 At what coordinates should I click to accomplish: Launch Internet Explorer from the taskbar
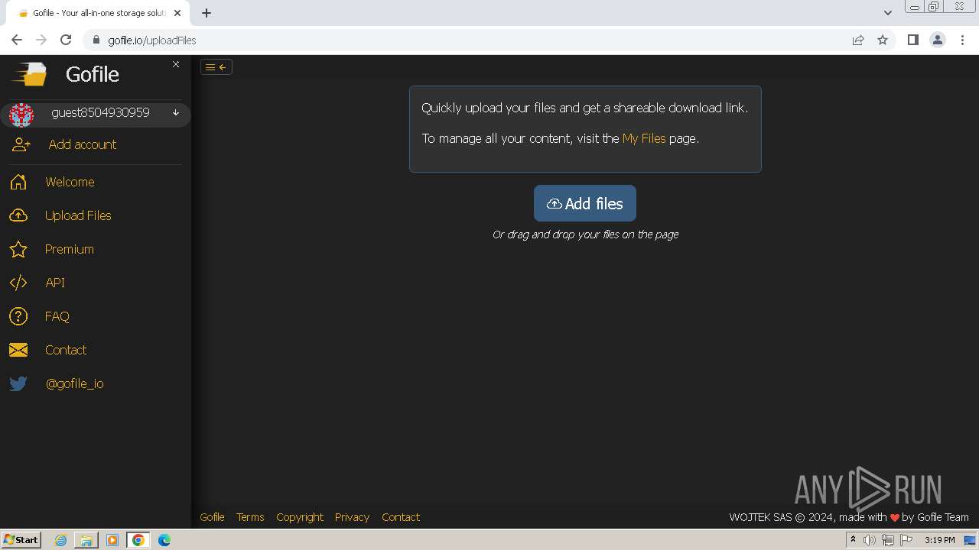tap(60, 540)
